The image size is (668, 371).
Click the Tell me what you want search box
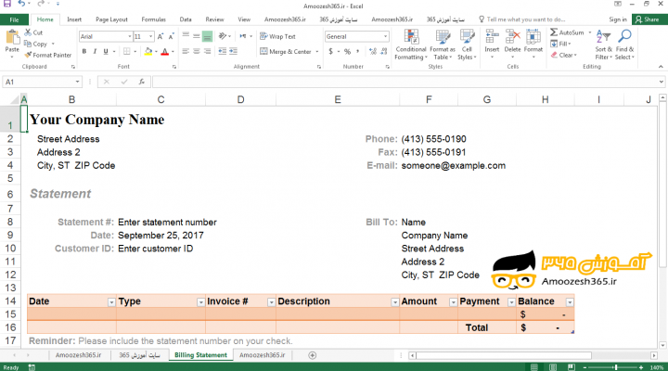tap(521, 19)
